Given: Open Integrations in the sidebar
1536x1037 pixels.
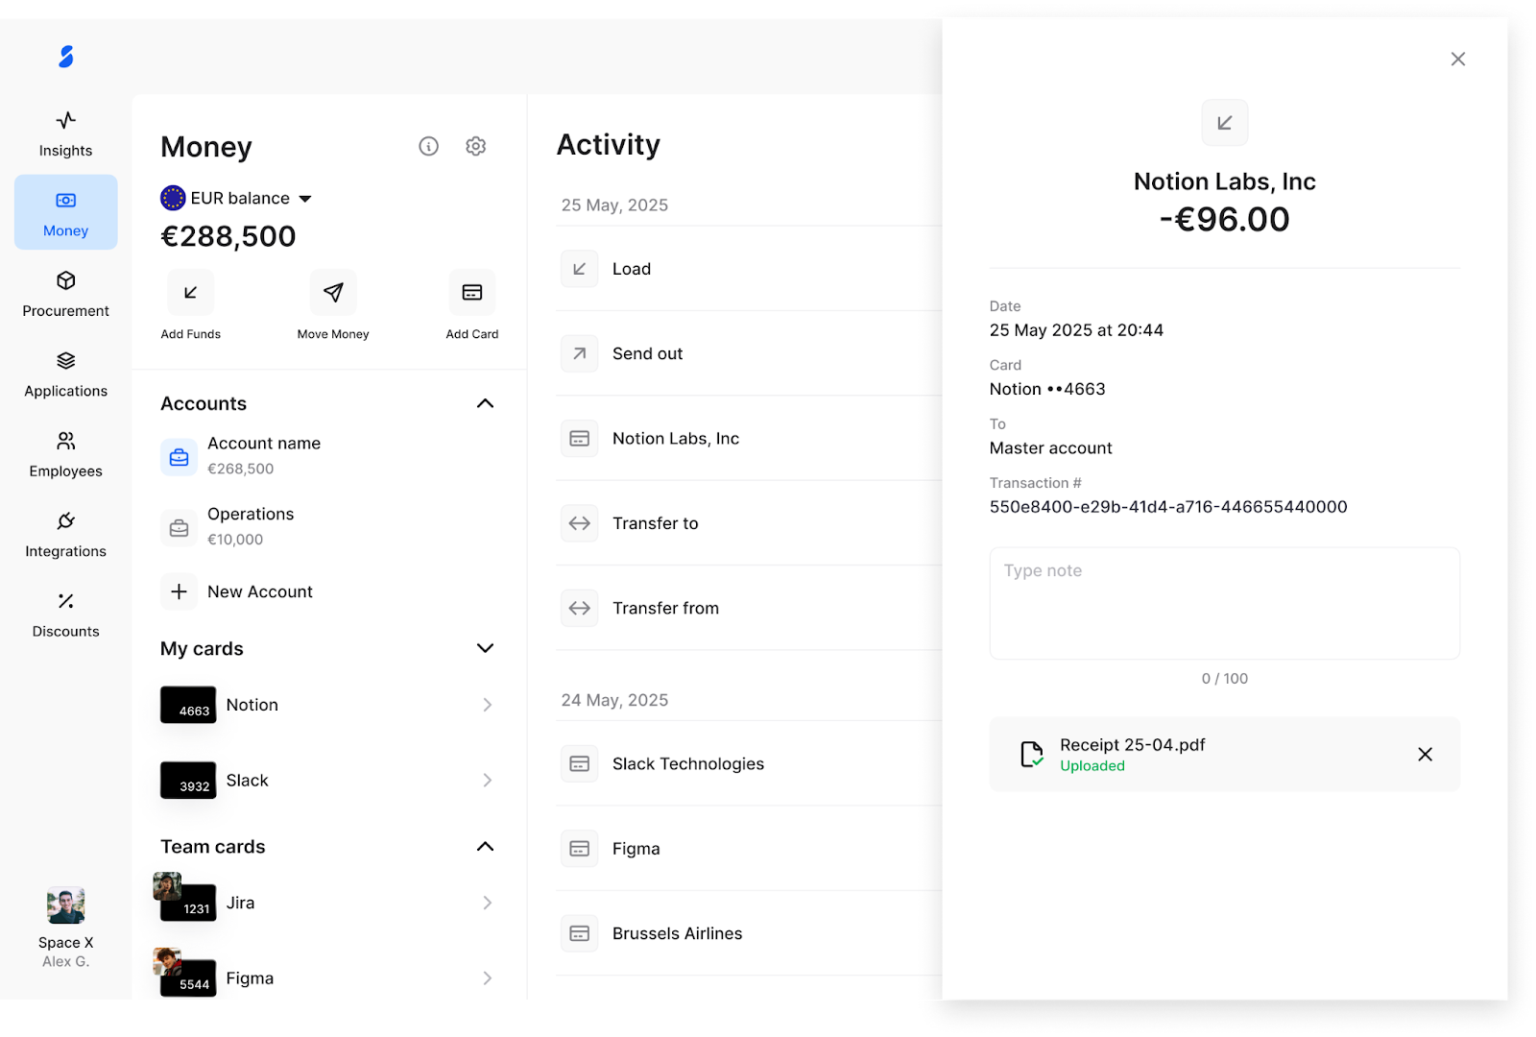Looking at the screenshot, I should click(66, 534).
